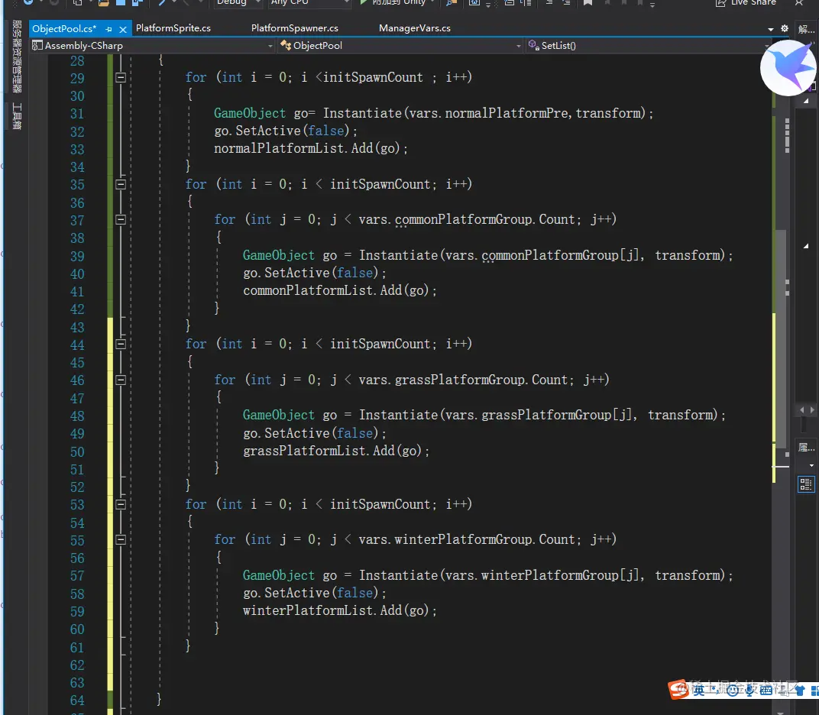The image size is (819, 715).
Task: Collapse the inner for loop at line 46
Action: tap(120, 380)
